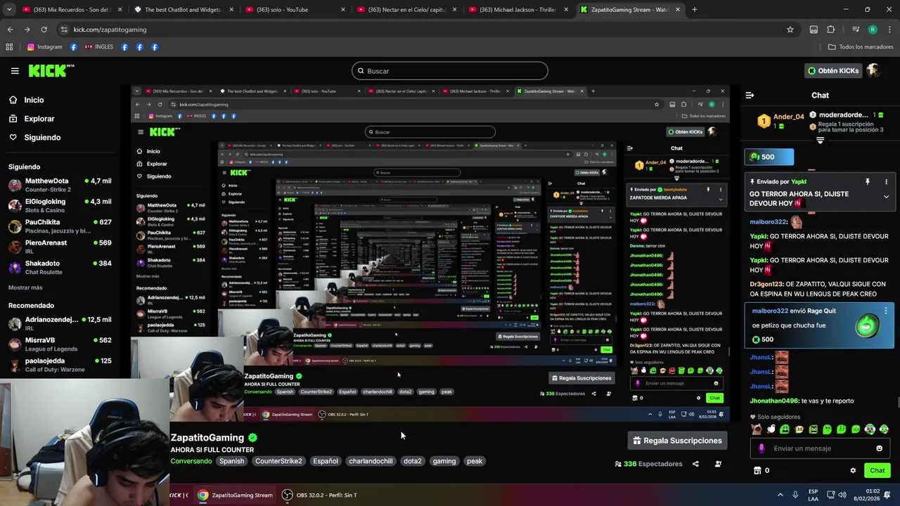This screenshot has height=506, width=900.
Task: Open PauChikita channel in following list
Action: (x=60, y=226)
